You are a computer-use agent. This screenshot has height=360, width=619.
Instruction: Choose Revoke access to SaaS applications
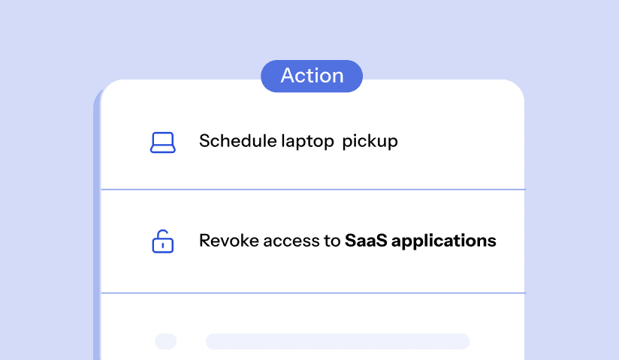(x=347, y=241)
